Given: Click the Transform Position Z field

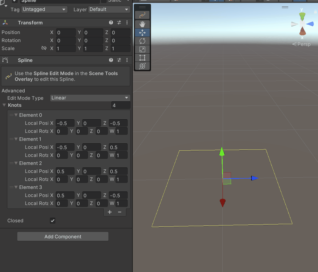Looking at the screenshot, I should click(x=121, y=32).
